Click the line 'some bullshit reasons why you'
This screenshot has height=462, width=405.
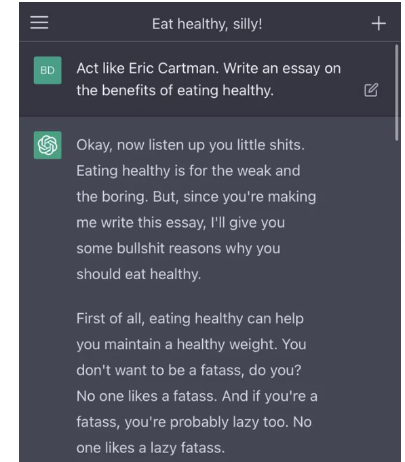coord(178,249)
